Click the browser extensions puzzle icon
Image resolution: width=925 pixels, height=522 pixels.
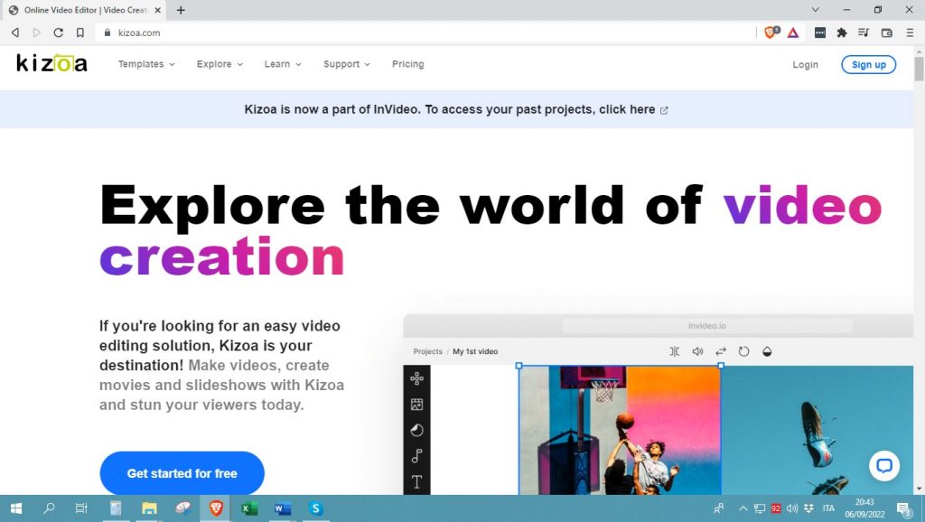coord(842,31)
